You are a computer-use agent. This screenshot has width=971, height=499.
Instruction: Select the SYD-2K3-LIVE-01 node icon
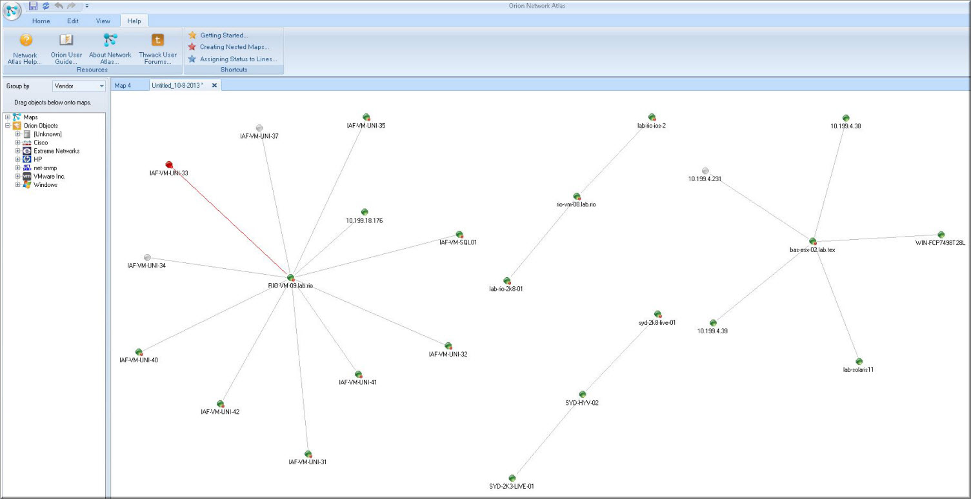tap(512, 478)
